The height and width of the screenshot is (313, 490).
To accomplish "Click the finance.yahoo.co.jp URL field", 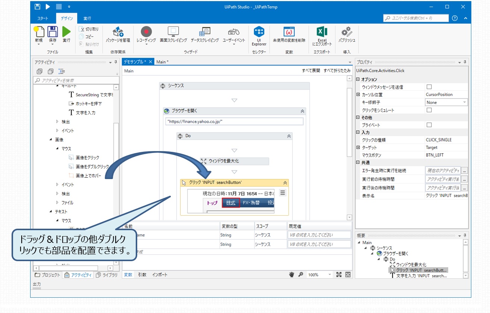I will (x=234, y=122).
